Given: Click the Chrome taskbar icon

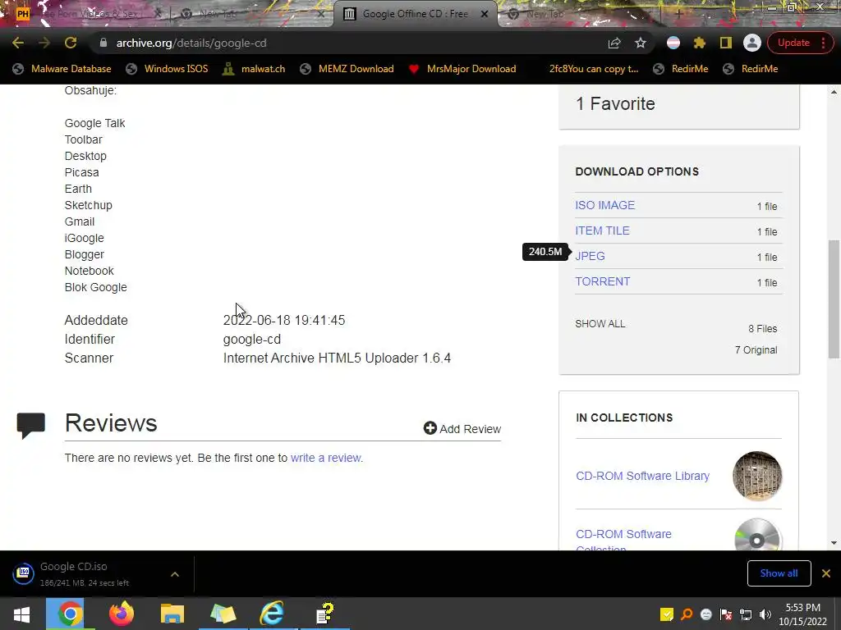Looking at the screenshot, I should (x=70, y=614).
